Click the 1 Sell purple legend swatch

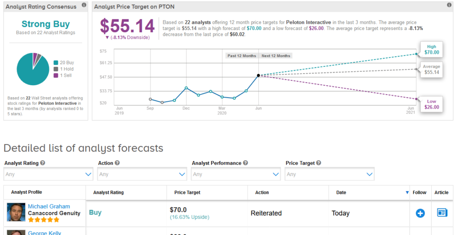(x=56, y=76)
